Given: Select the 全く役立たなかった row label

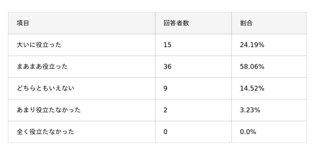Looking at the screenshot, I should (x=45, y=132).
